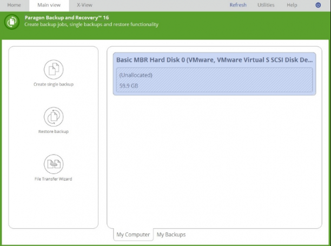This screenshot has width=331, height=246.
Task: Click the Refresh link
Action: (238, 5)
